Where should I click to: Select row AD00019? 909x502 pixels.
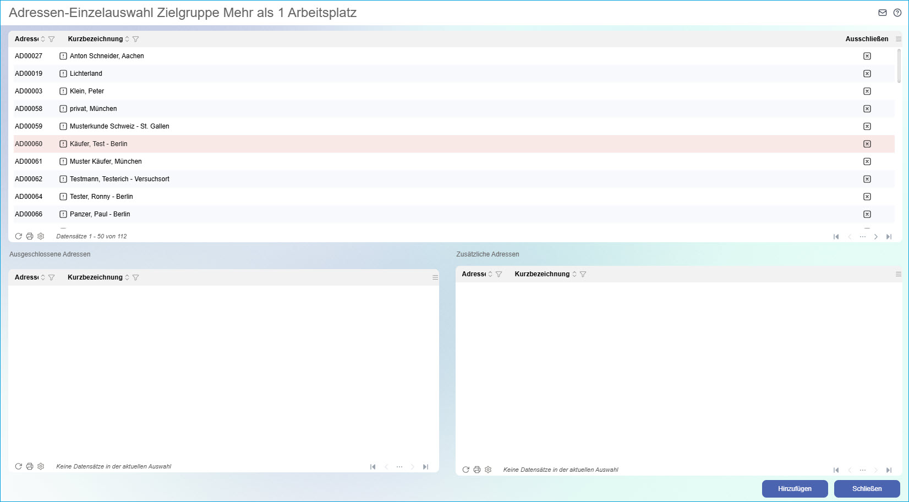pyautogui.click(x=454, y=74)
